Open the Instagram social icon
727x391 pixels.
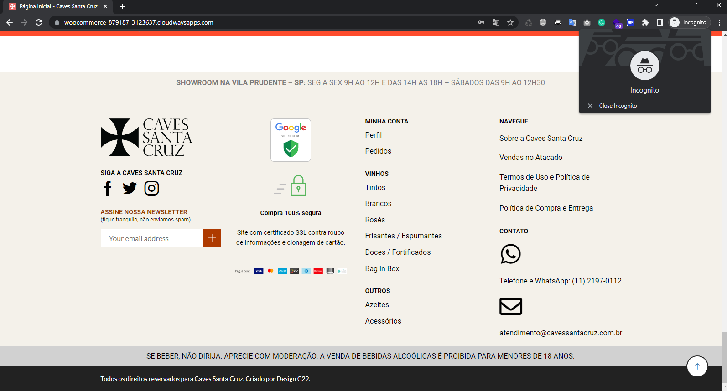(x=152, y=188)
